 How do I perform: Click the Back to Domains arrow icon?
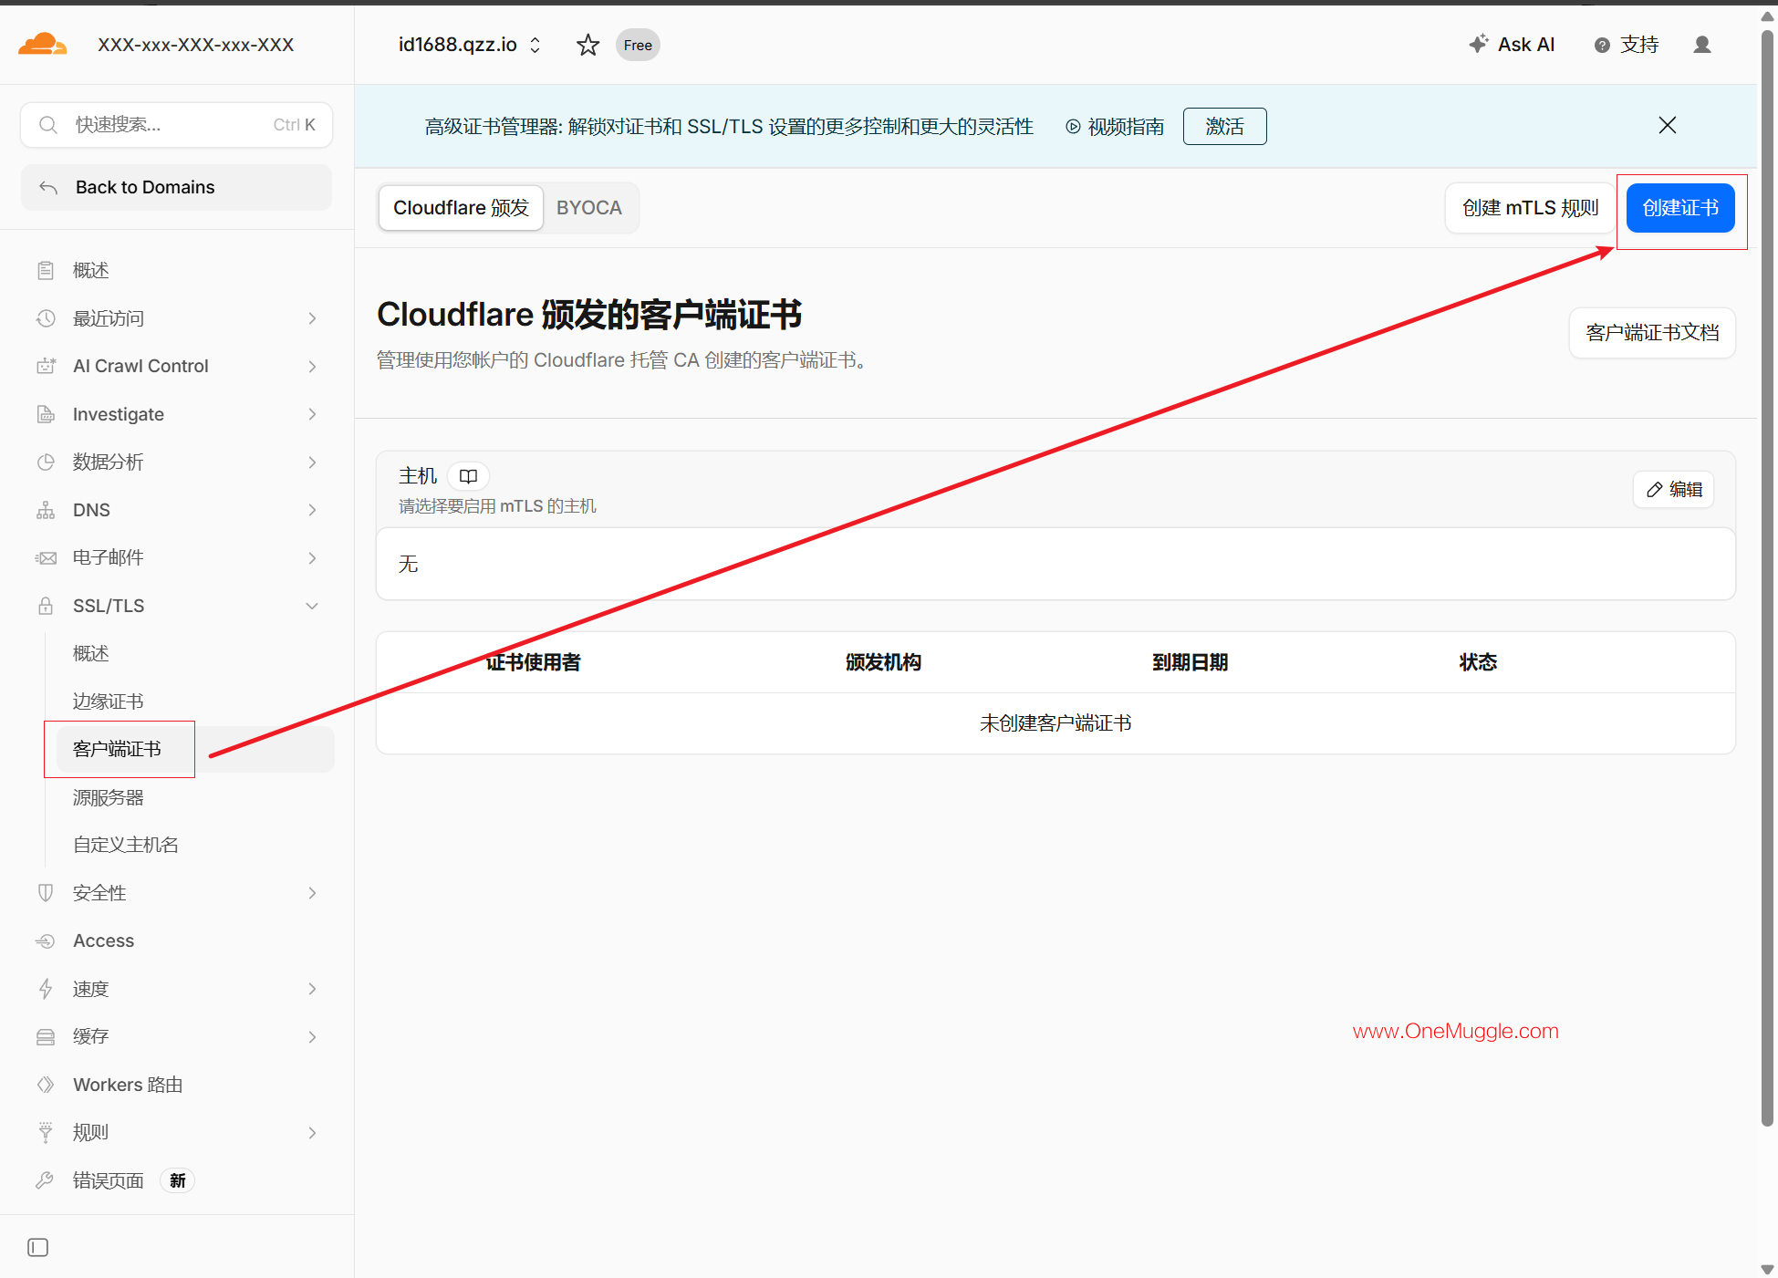pyautogui.click(x=48, y=188)
